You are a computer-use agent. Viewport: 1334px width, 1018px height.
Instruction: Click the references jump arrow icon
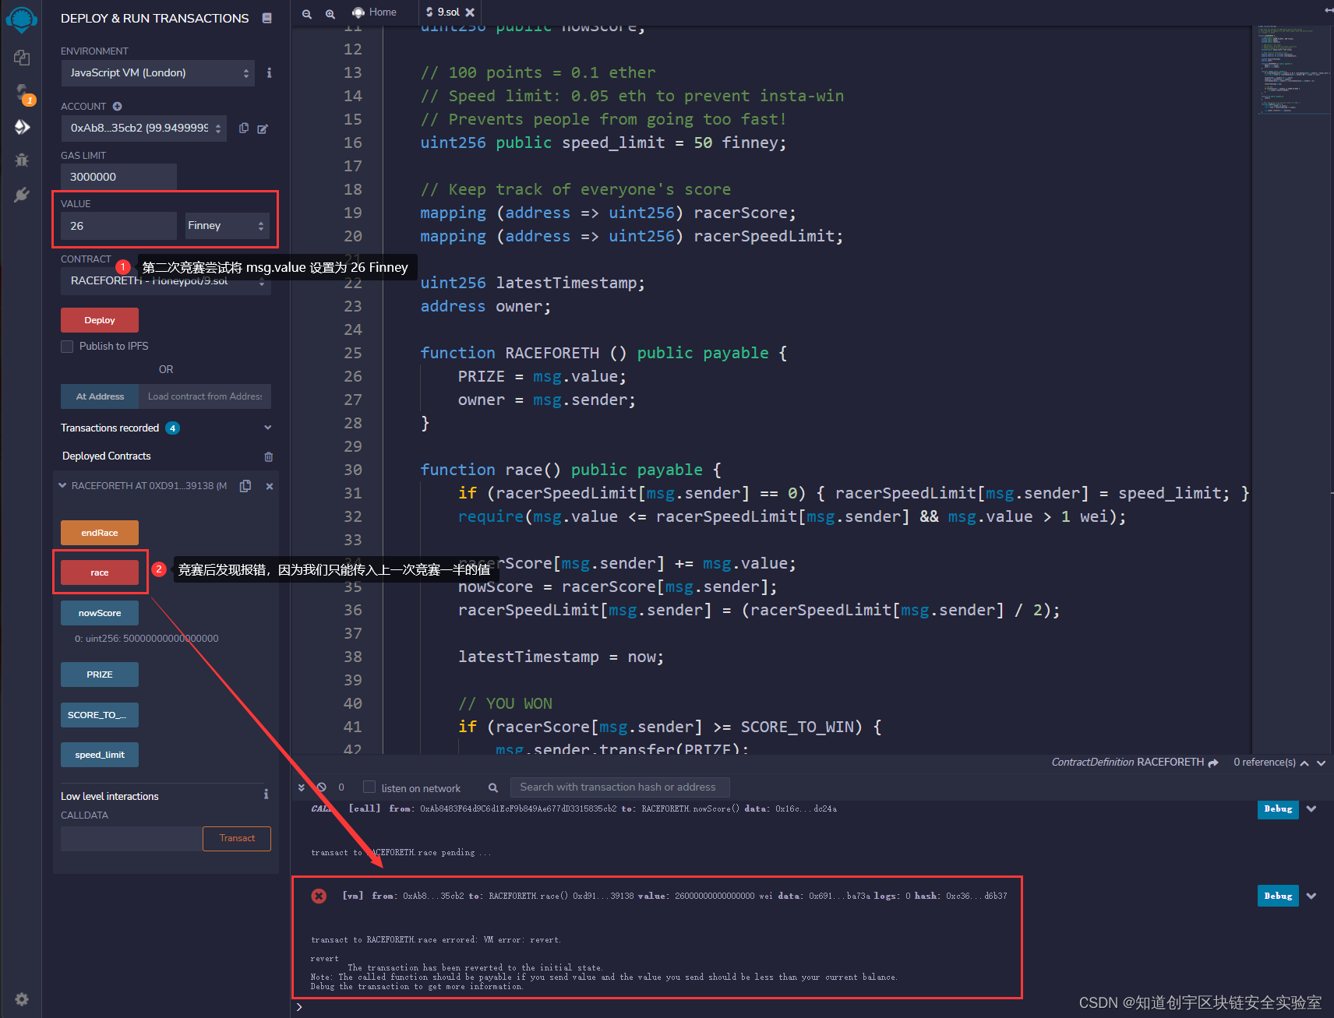click(x=1213, y=763)
